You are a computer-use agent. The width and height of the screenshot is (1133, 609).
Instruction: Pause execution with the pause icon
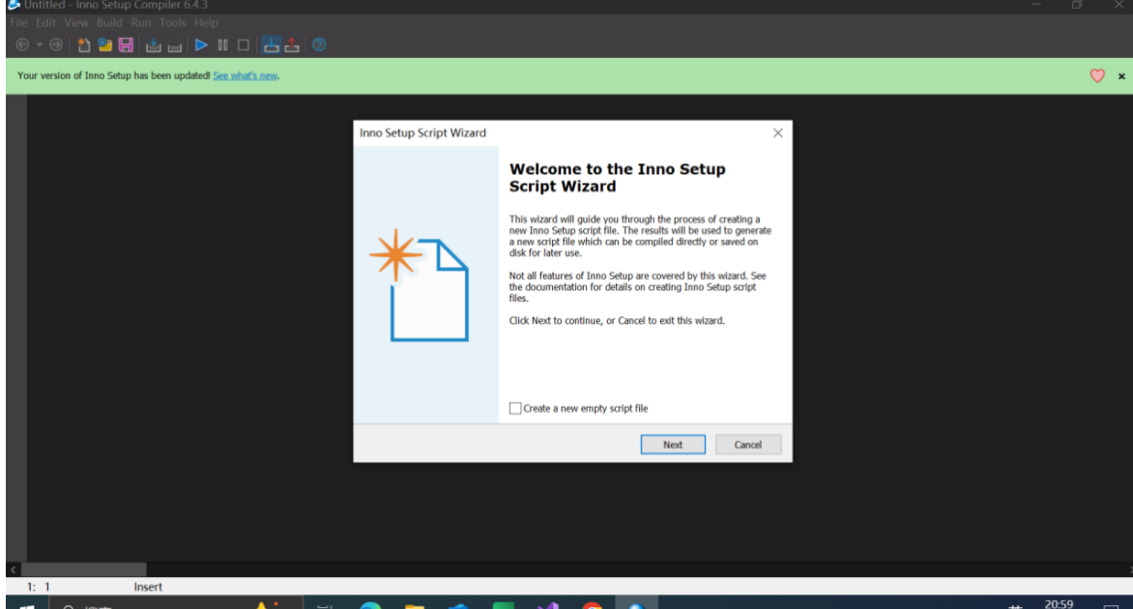(x=222, y=44)
